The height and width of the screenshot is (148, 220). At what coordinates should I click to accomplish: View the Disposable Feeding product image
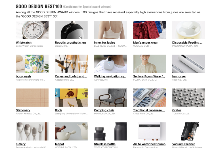pyautogui.click(x=188, y=30)
